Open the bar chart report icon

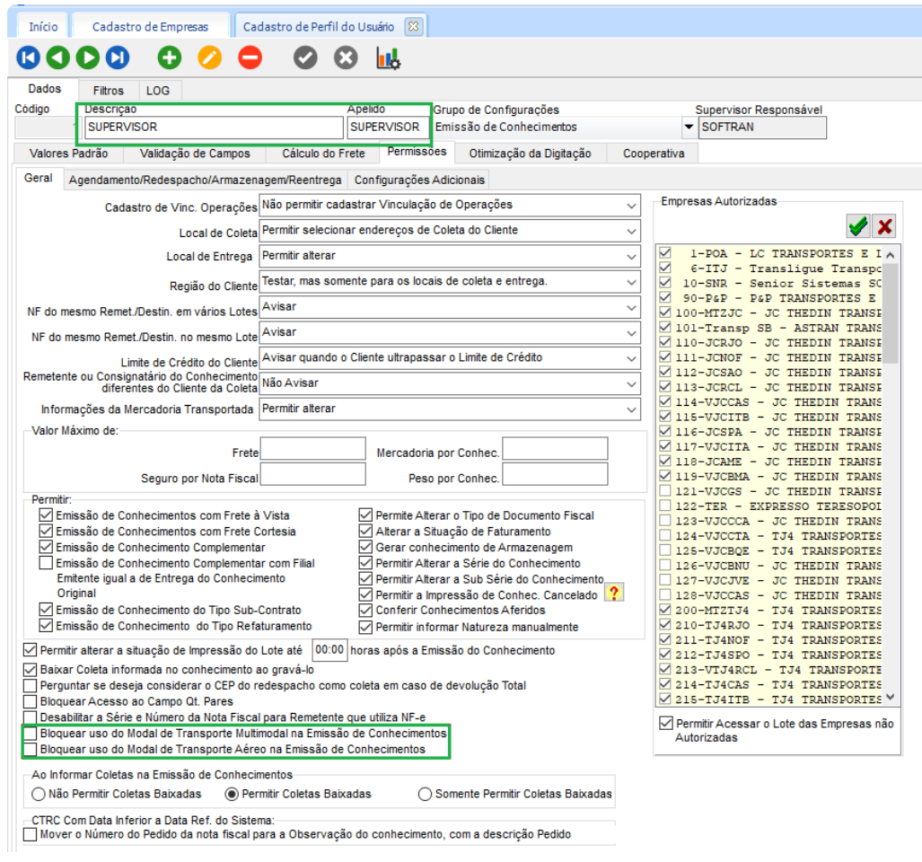tap(388, 58)
